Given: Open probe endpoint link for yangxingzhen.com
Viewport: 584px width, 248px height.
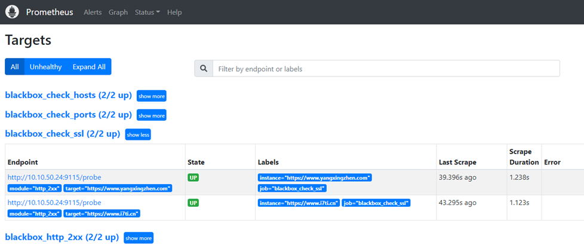Looking at the screenshot, I should tap(54, 177).
